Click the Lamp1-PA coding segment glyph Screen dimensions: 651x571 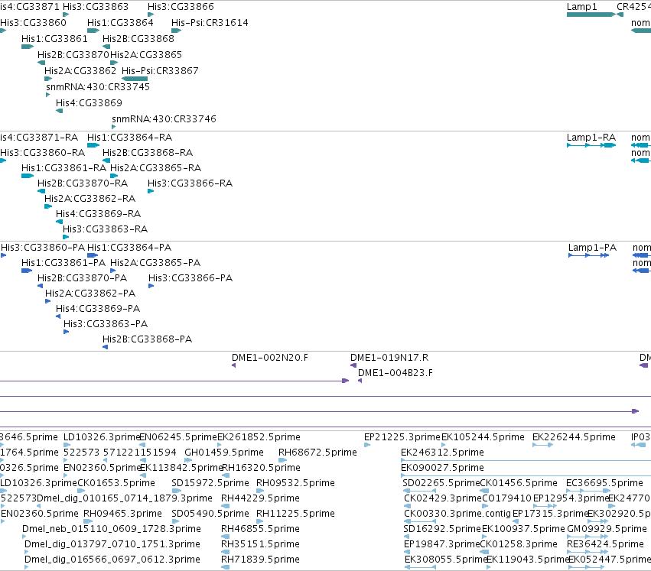pos(589,255)
